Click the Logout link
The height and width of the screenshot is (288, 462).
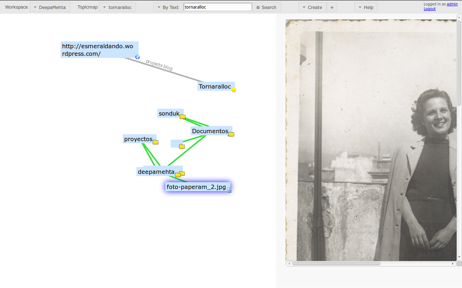coord(430,9)
